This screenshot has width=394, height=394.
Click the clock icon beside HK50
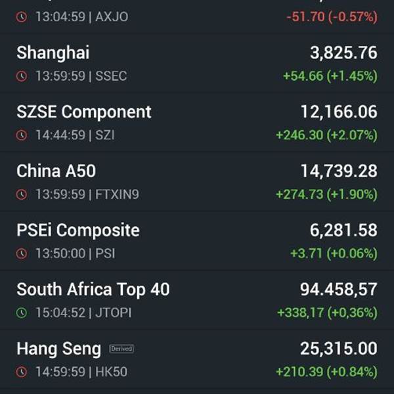[22, 372]
